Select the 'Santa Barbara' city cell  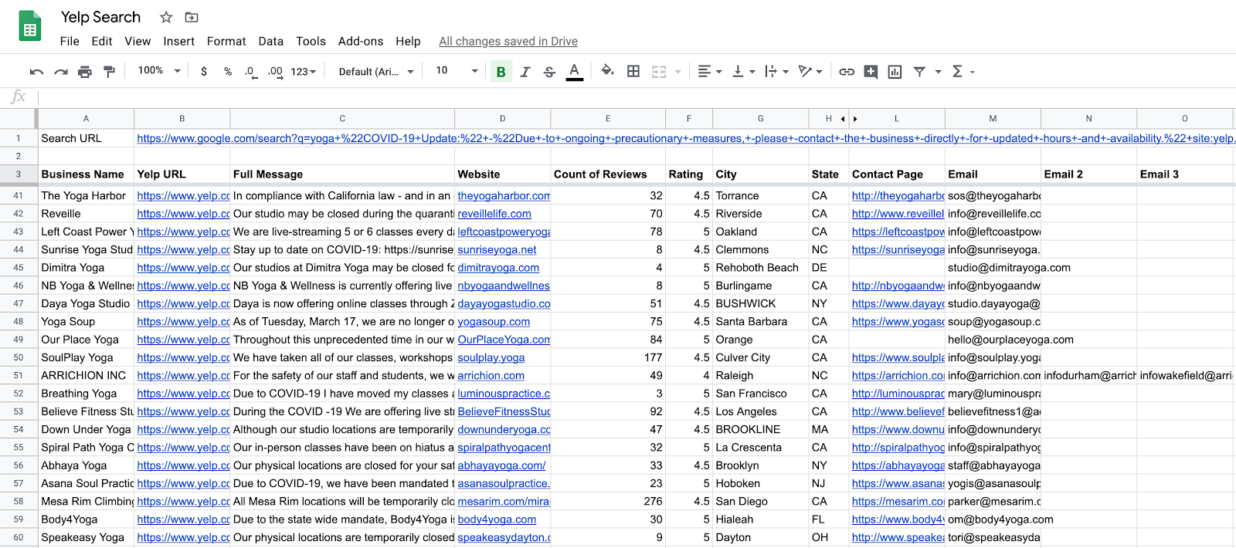coord(760,322)
